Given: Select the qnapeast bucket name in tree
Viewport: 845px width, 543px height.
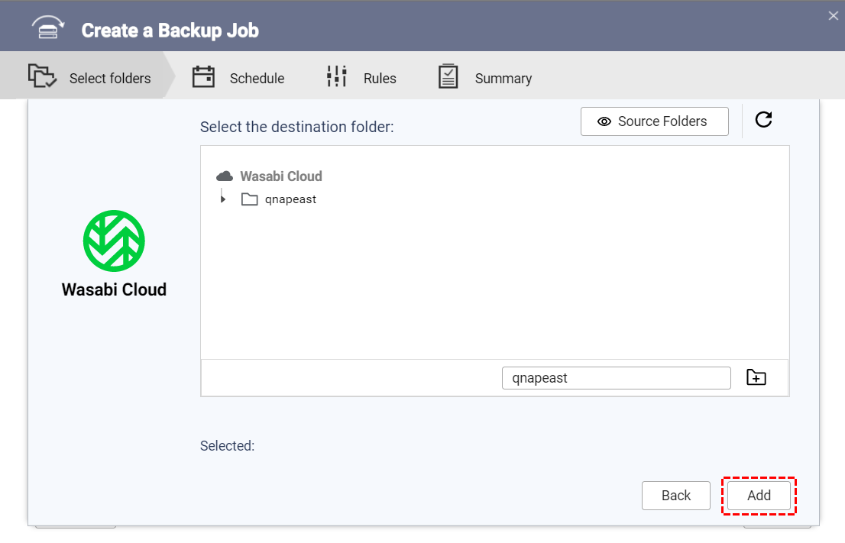Looking at the screenshot, I should [290, 199].
